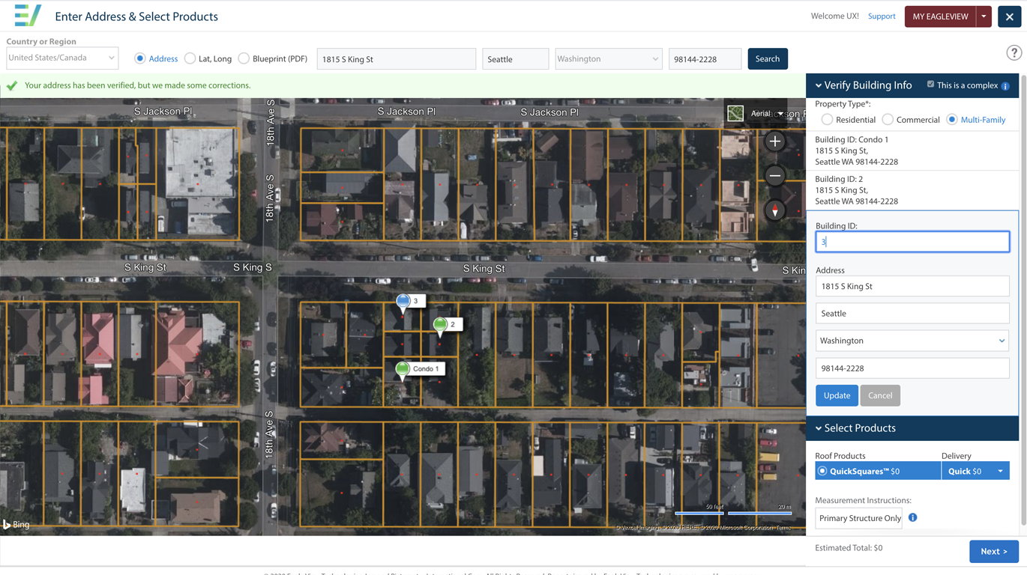The height and width of the screenshot is (575, 1027).
Task: Click the Update button
Action: click(837, 395)
